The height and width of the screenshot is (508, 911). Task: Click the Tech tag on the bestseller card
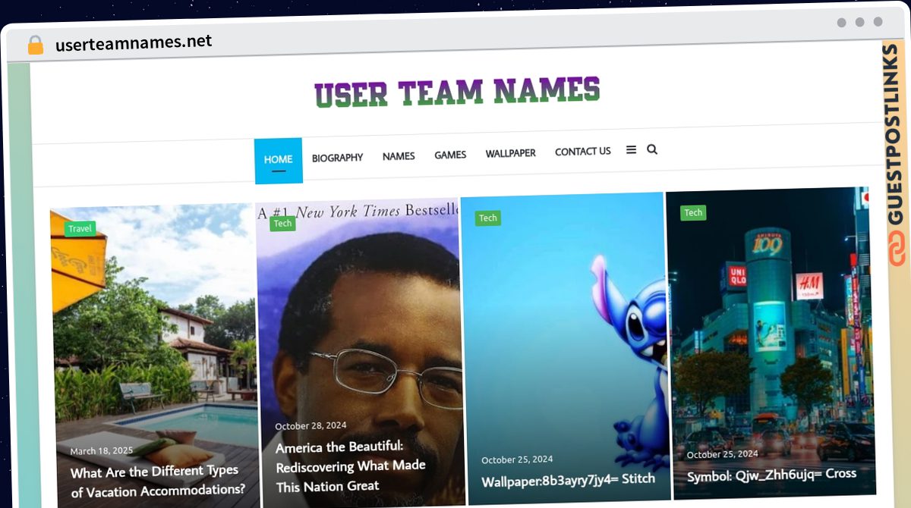point(282,223)
